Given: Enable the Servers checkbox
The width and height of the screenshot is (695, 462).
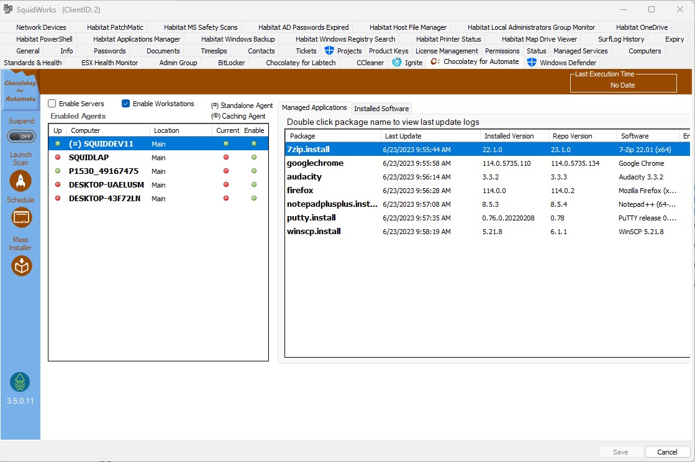Looking at the screenshot, I should coord(52,104).
